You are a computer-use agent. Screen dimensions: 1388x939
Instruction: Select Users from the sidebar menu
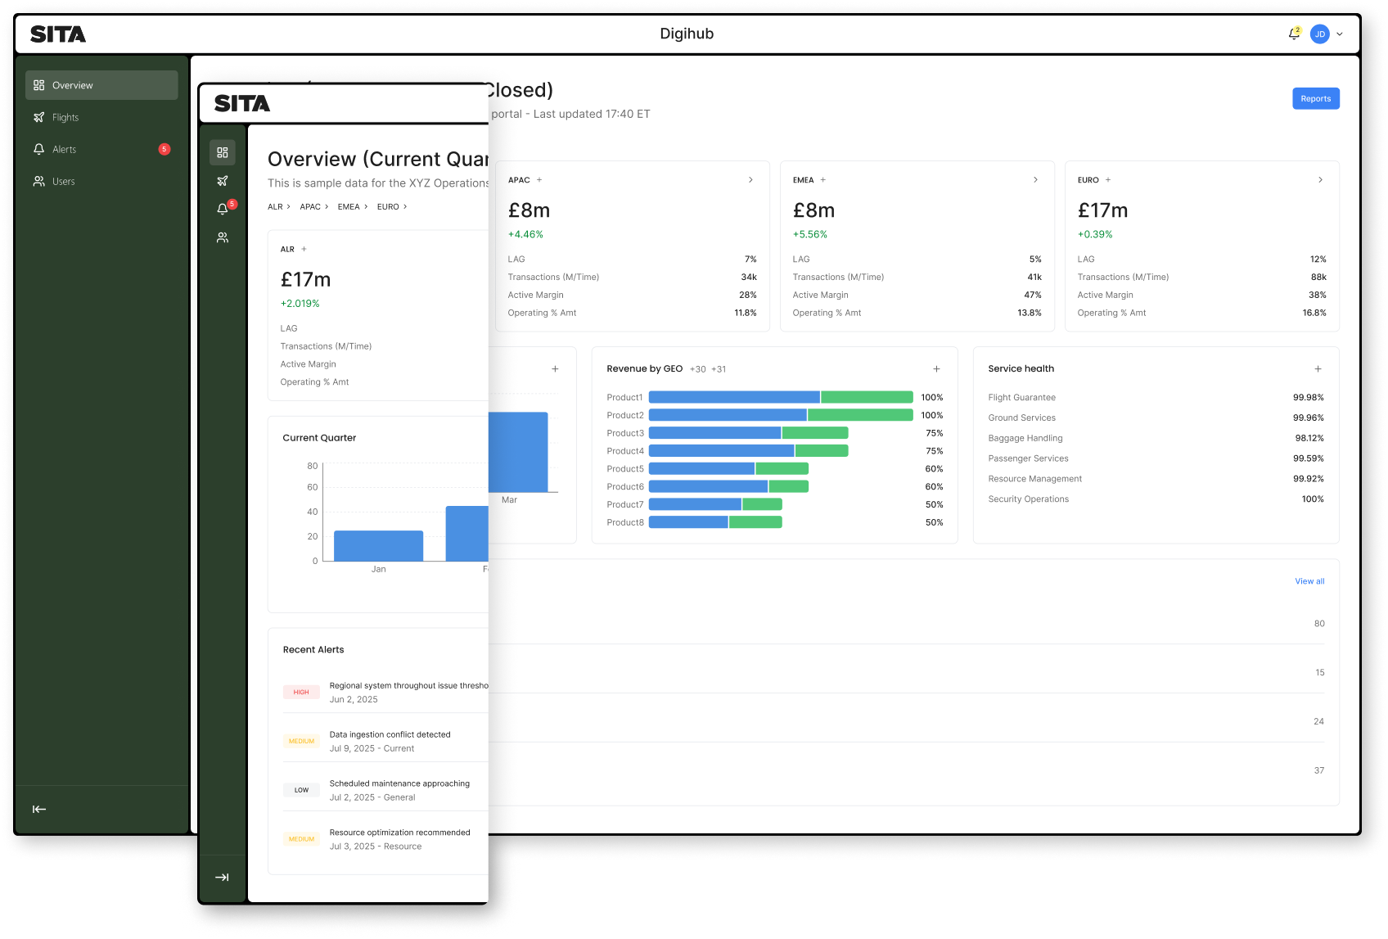(64, 181)
